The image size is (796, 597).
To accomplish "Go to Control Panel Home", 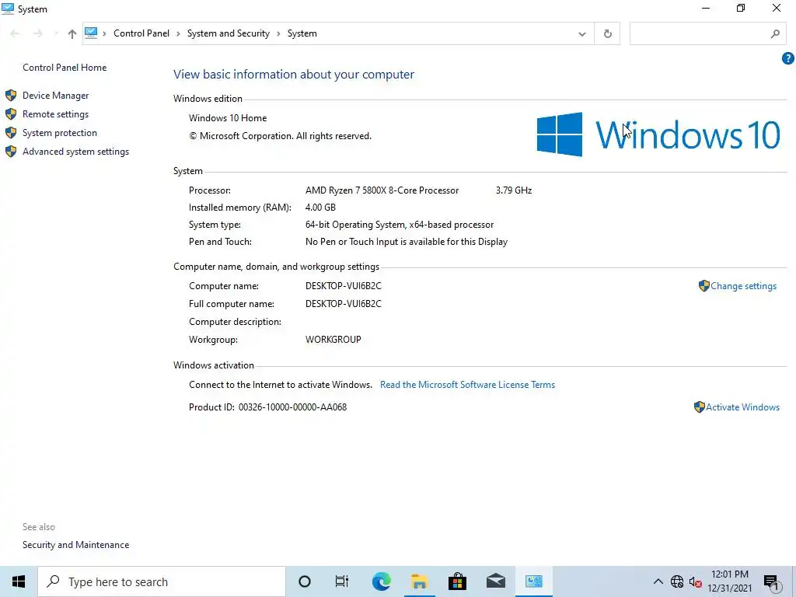I will tap(65, 68).
